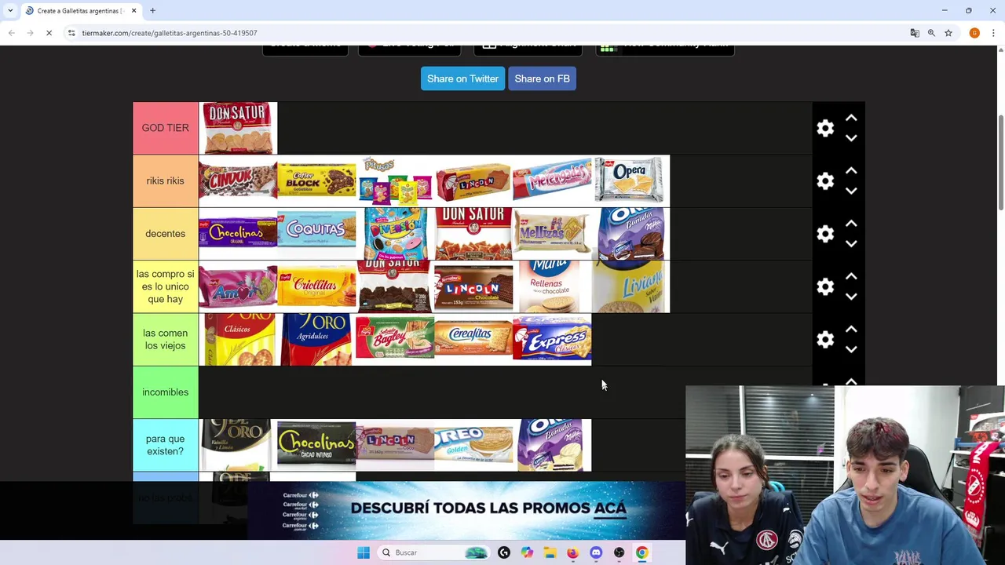Select the 'para que existen?' label cell

click(166, 445)
